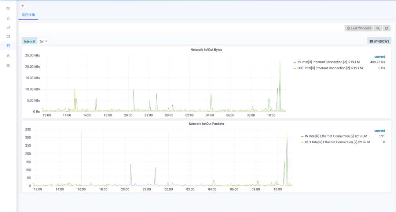Open the alarm siren icon in sidebar

8,18
